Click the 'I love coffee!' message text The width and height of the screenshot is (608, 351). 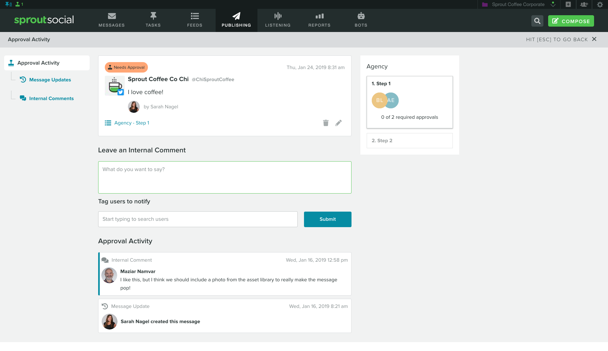[145, 92]
